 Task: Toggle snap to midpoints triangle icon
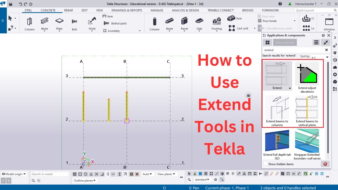(91, 174)
